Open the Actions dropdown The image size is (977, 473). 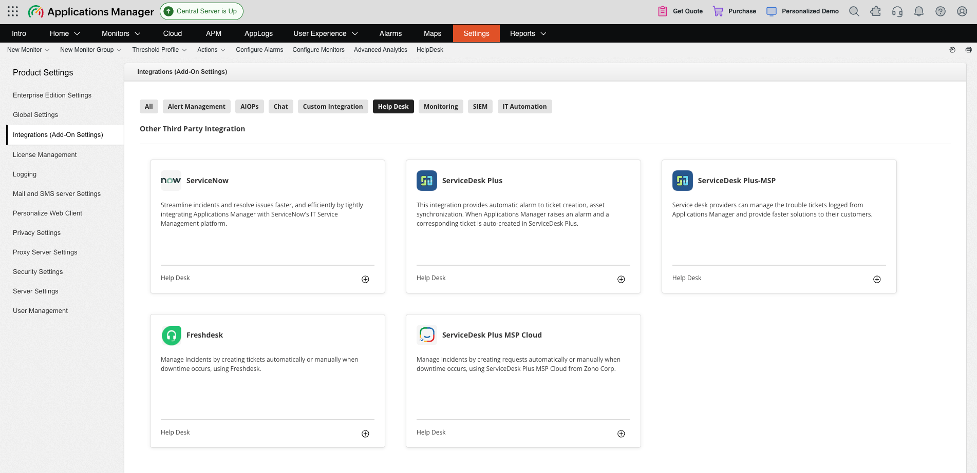(x=212, y=50)
